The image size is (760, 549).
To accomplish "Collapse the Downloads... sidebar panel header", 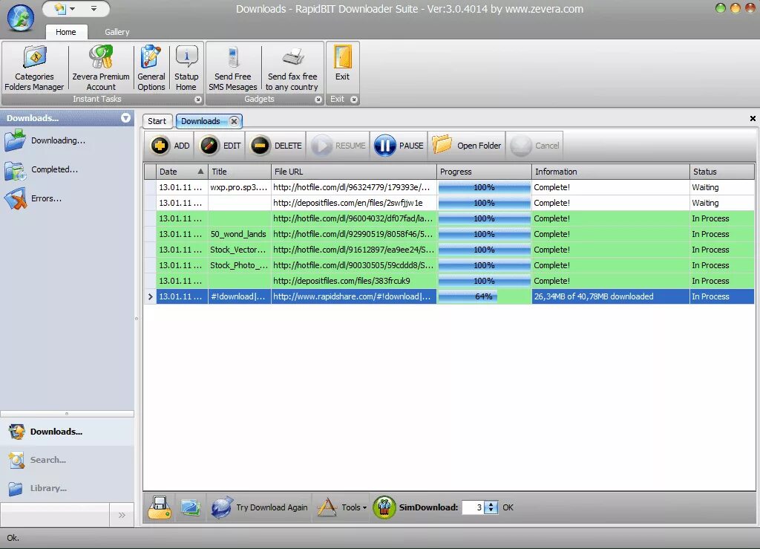I will 125,118.
